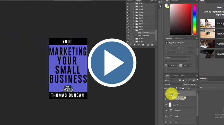Image resolution: width=224 pixels, height=125 pixels.
Task: Switch to the Channels tab
Action: [175, 76]
